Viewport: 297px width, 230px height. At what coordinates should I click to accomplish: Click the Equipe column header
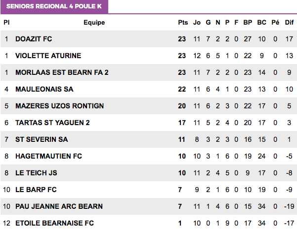click(x=94, y=23)
